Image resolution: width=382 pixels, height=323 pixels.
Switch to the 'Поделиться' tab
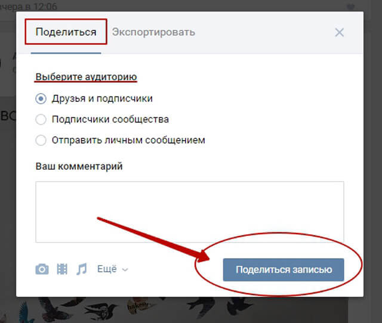pos(66,32)
